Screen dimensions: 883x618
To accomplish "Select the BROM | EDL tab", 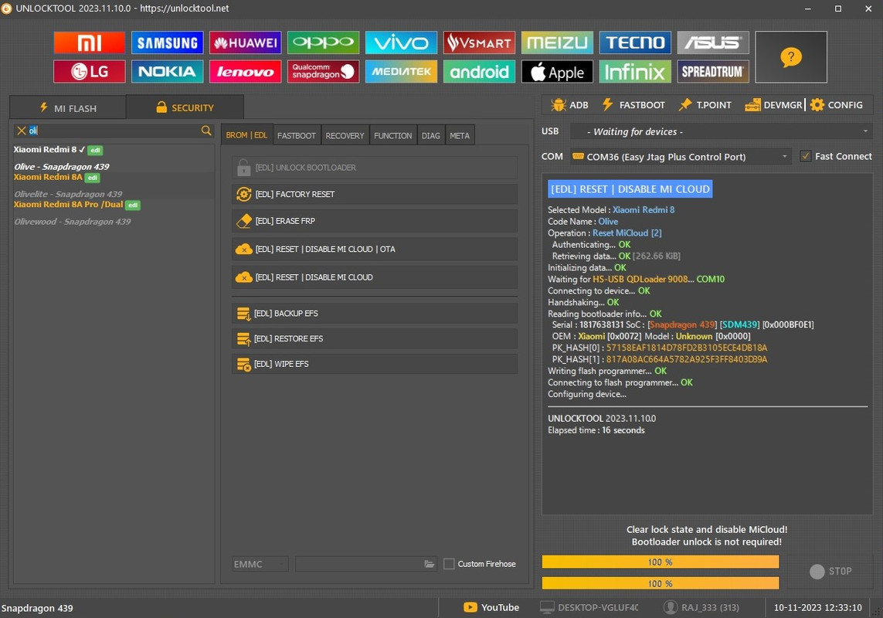I will click(246, 135).
